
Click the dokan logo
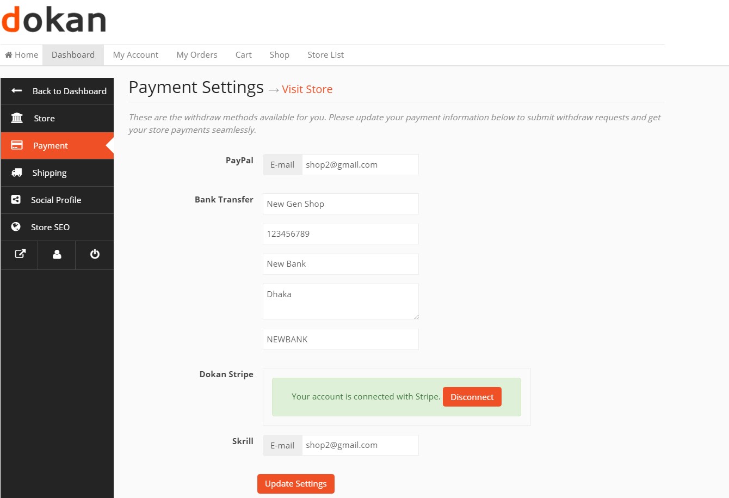point(54,20)
